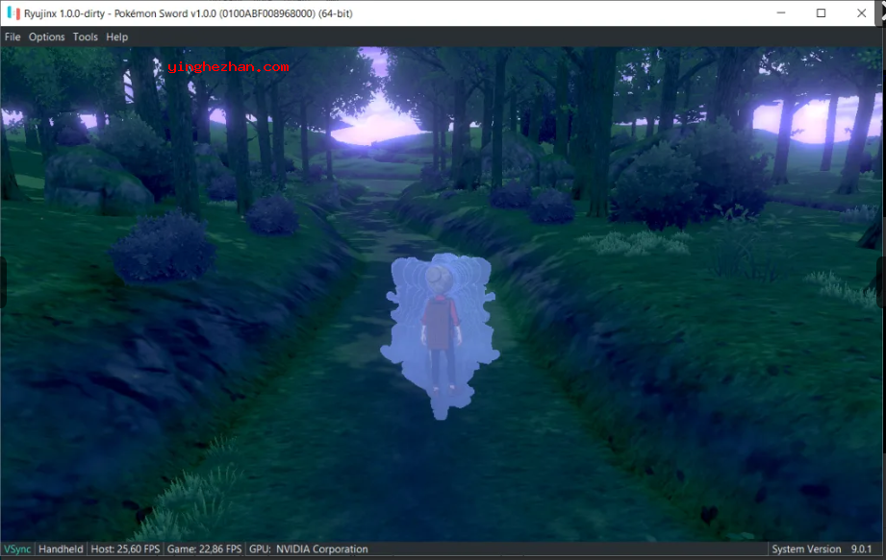Open the Options menu
The height and width of the screenshot is (560, 886).
46,37
